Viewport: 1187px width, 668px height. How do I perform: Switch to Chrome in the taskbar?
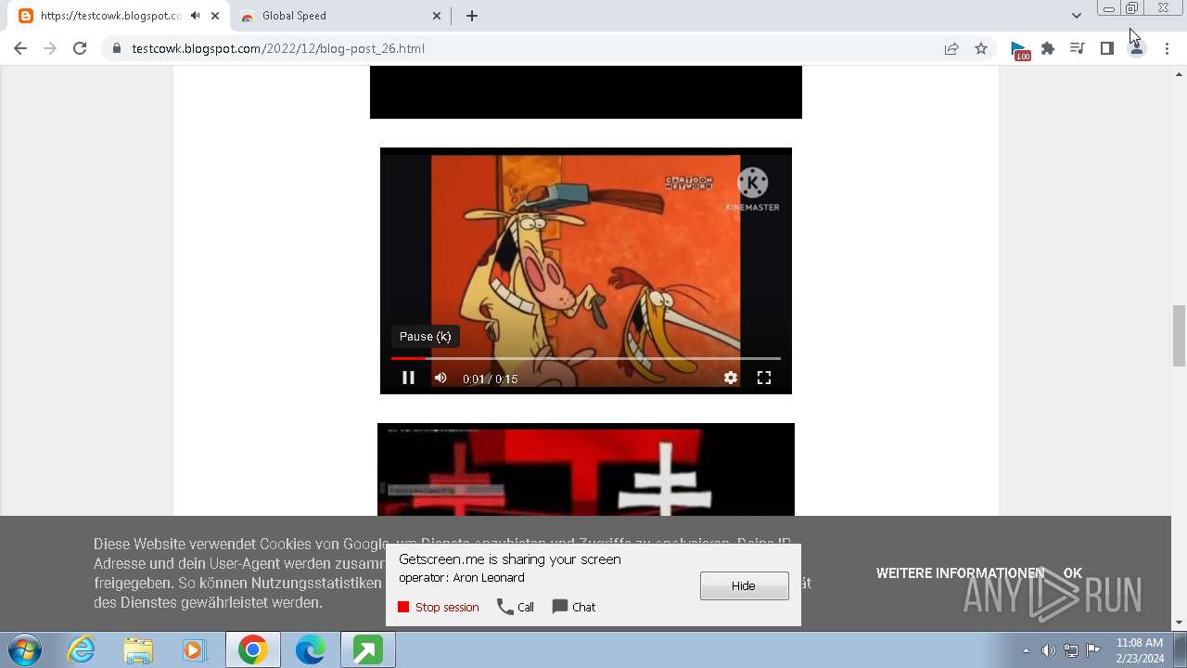(252, 650)
